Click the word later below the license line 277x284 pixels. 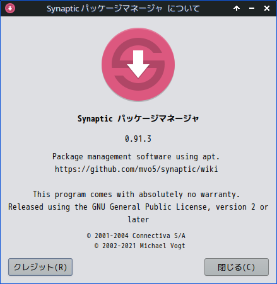tap(138, 220)
